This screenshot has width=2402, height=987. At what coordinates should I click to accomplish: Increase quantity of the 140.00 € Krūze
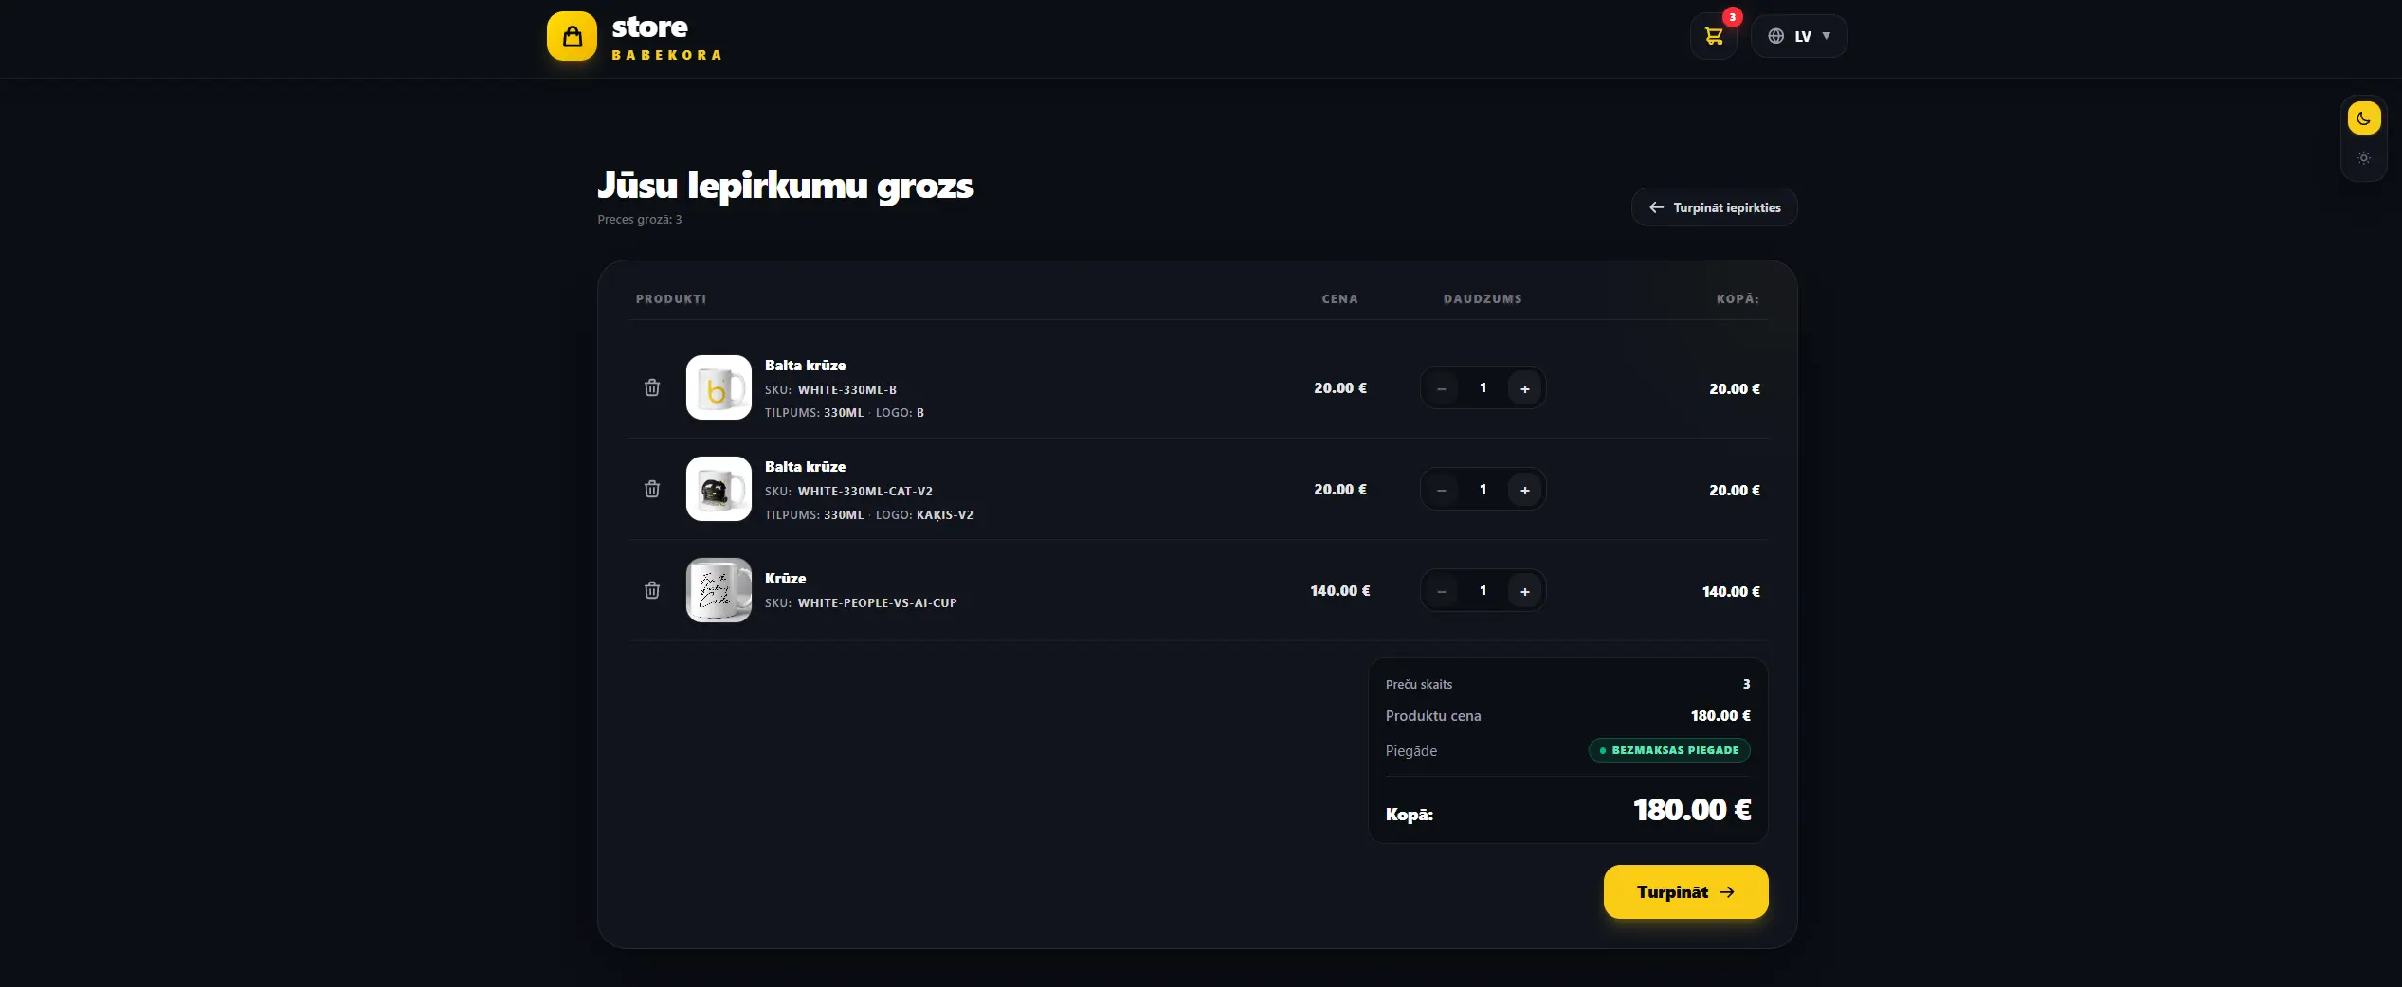click(1525, 591)
